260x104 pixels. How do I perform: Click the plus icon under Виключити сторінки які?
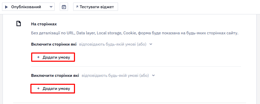(38, 89)
